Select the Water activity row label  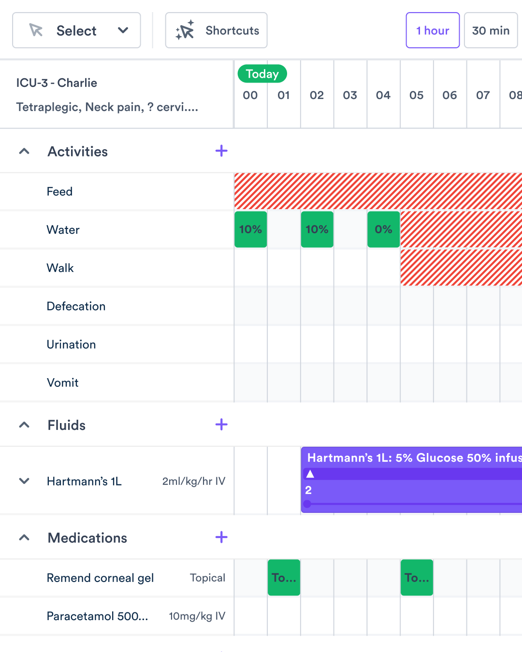63,230
